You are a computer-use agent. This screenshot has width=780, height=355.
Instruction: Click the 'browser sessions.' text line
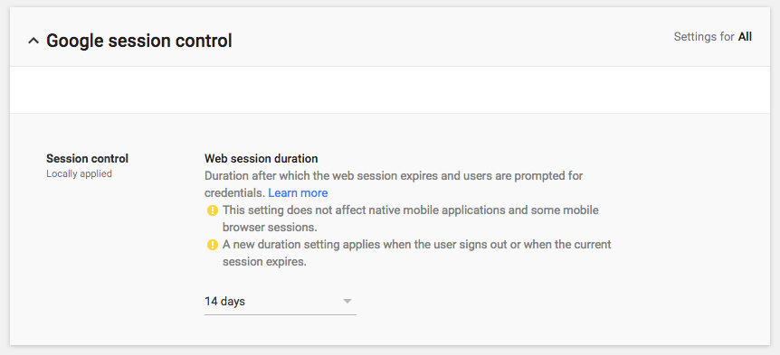coord(270,228)
